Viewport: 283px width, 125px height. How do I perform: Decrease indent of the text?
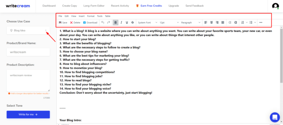(x=230, y=23)
